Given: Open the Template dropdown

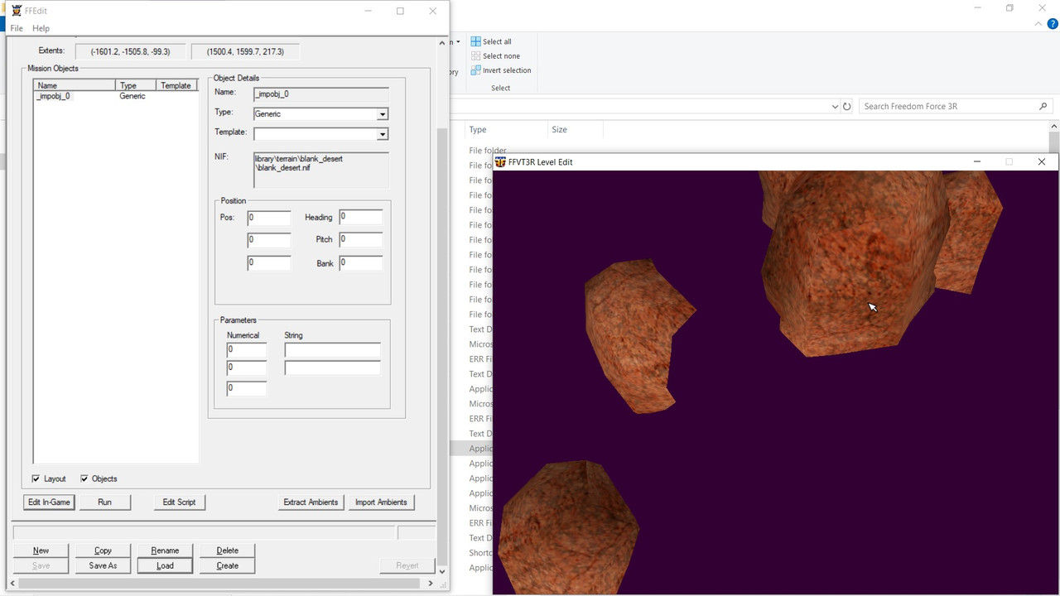Looking at the screenshot, I should [382, 134].
